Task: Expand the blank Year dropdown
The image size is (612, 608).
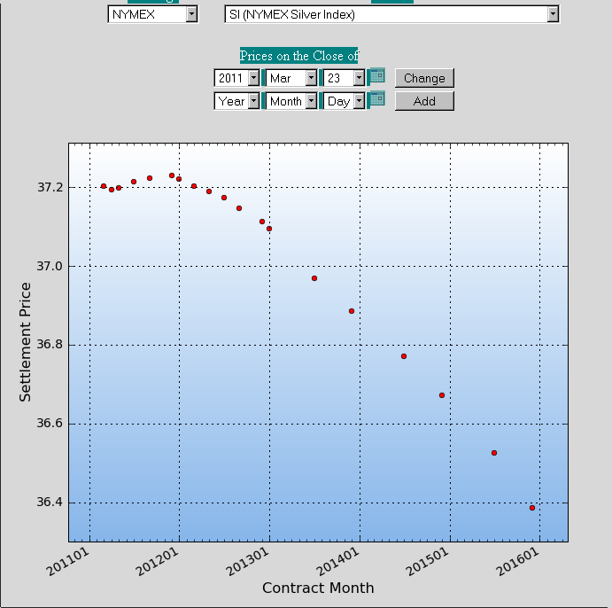Action: (x=236, y=101)
